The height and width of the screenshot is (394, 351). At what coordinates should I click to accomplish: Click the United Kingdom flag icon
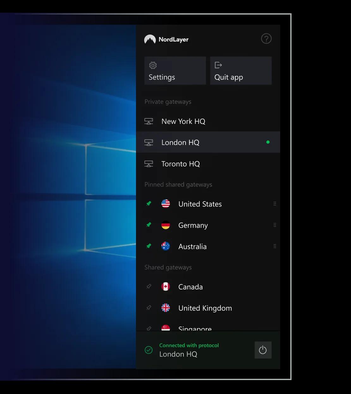[x=166, y=308]
